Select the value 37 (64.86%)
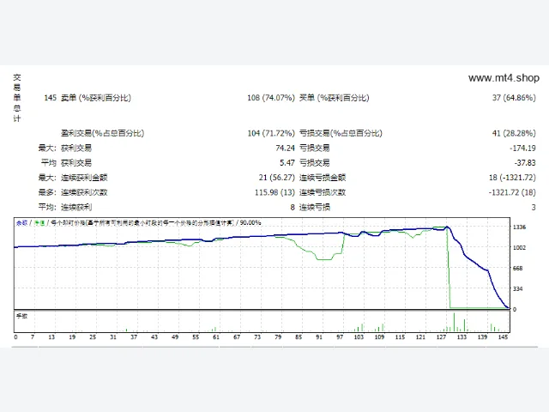 click(514, 98)
